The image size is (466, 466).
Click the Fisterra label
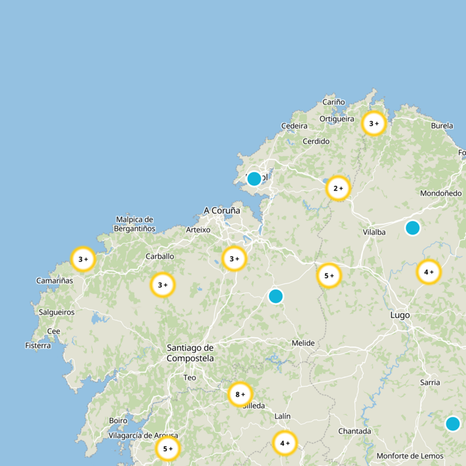click(38, 345)
